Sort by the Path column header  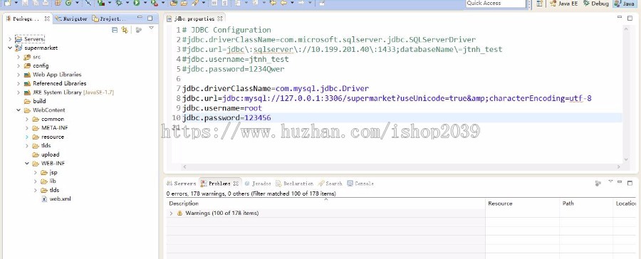click(586, 203)
